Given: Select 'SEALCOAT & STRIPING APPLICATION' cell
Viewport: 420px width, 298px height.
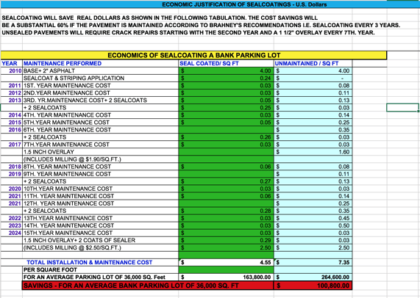Looking at the screenshot, I should pos(101,78).
